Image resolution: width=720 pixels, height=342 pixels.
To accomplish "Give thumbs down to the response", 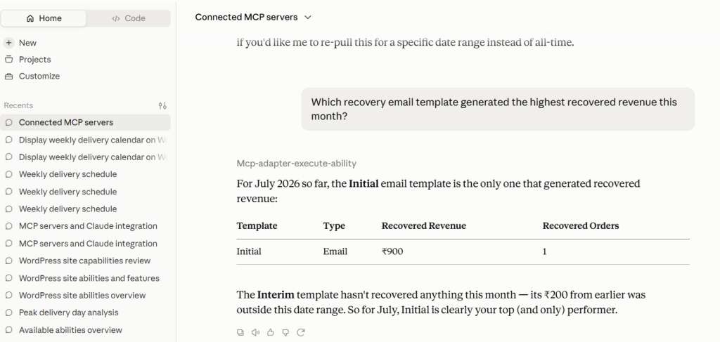I will [285, 332].
